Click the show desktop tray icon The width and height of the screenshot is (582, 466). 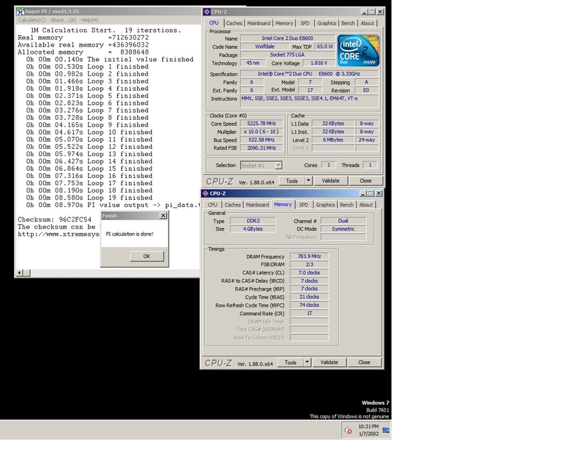386,430
